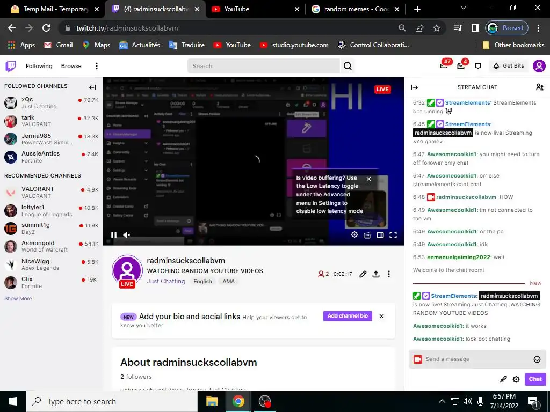Open File Explorer from the taskbar
The image size is (550, 412).
(x=212, y=401)
